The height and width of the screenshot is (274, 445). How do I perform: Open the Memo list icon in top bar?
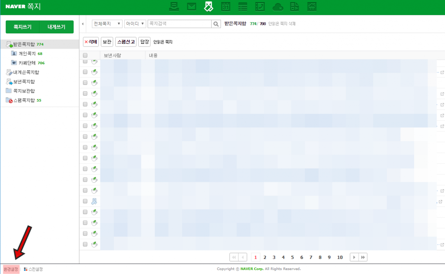point(242,7)
